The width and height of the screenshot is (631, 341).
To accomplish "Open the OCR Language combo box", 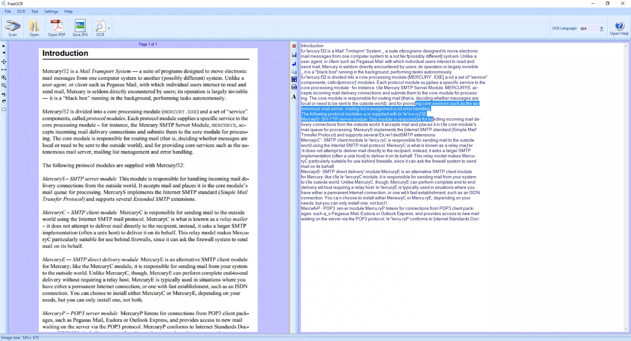I will pos(591,28).
